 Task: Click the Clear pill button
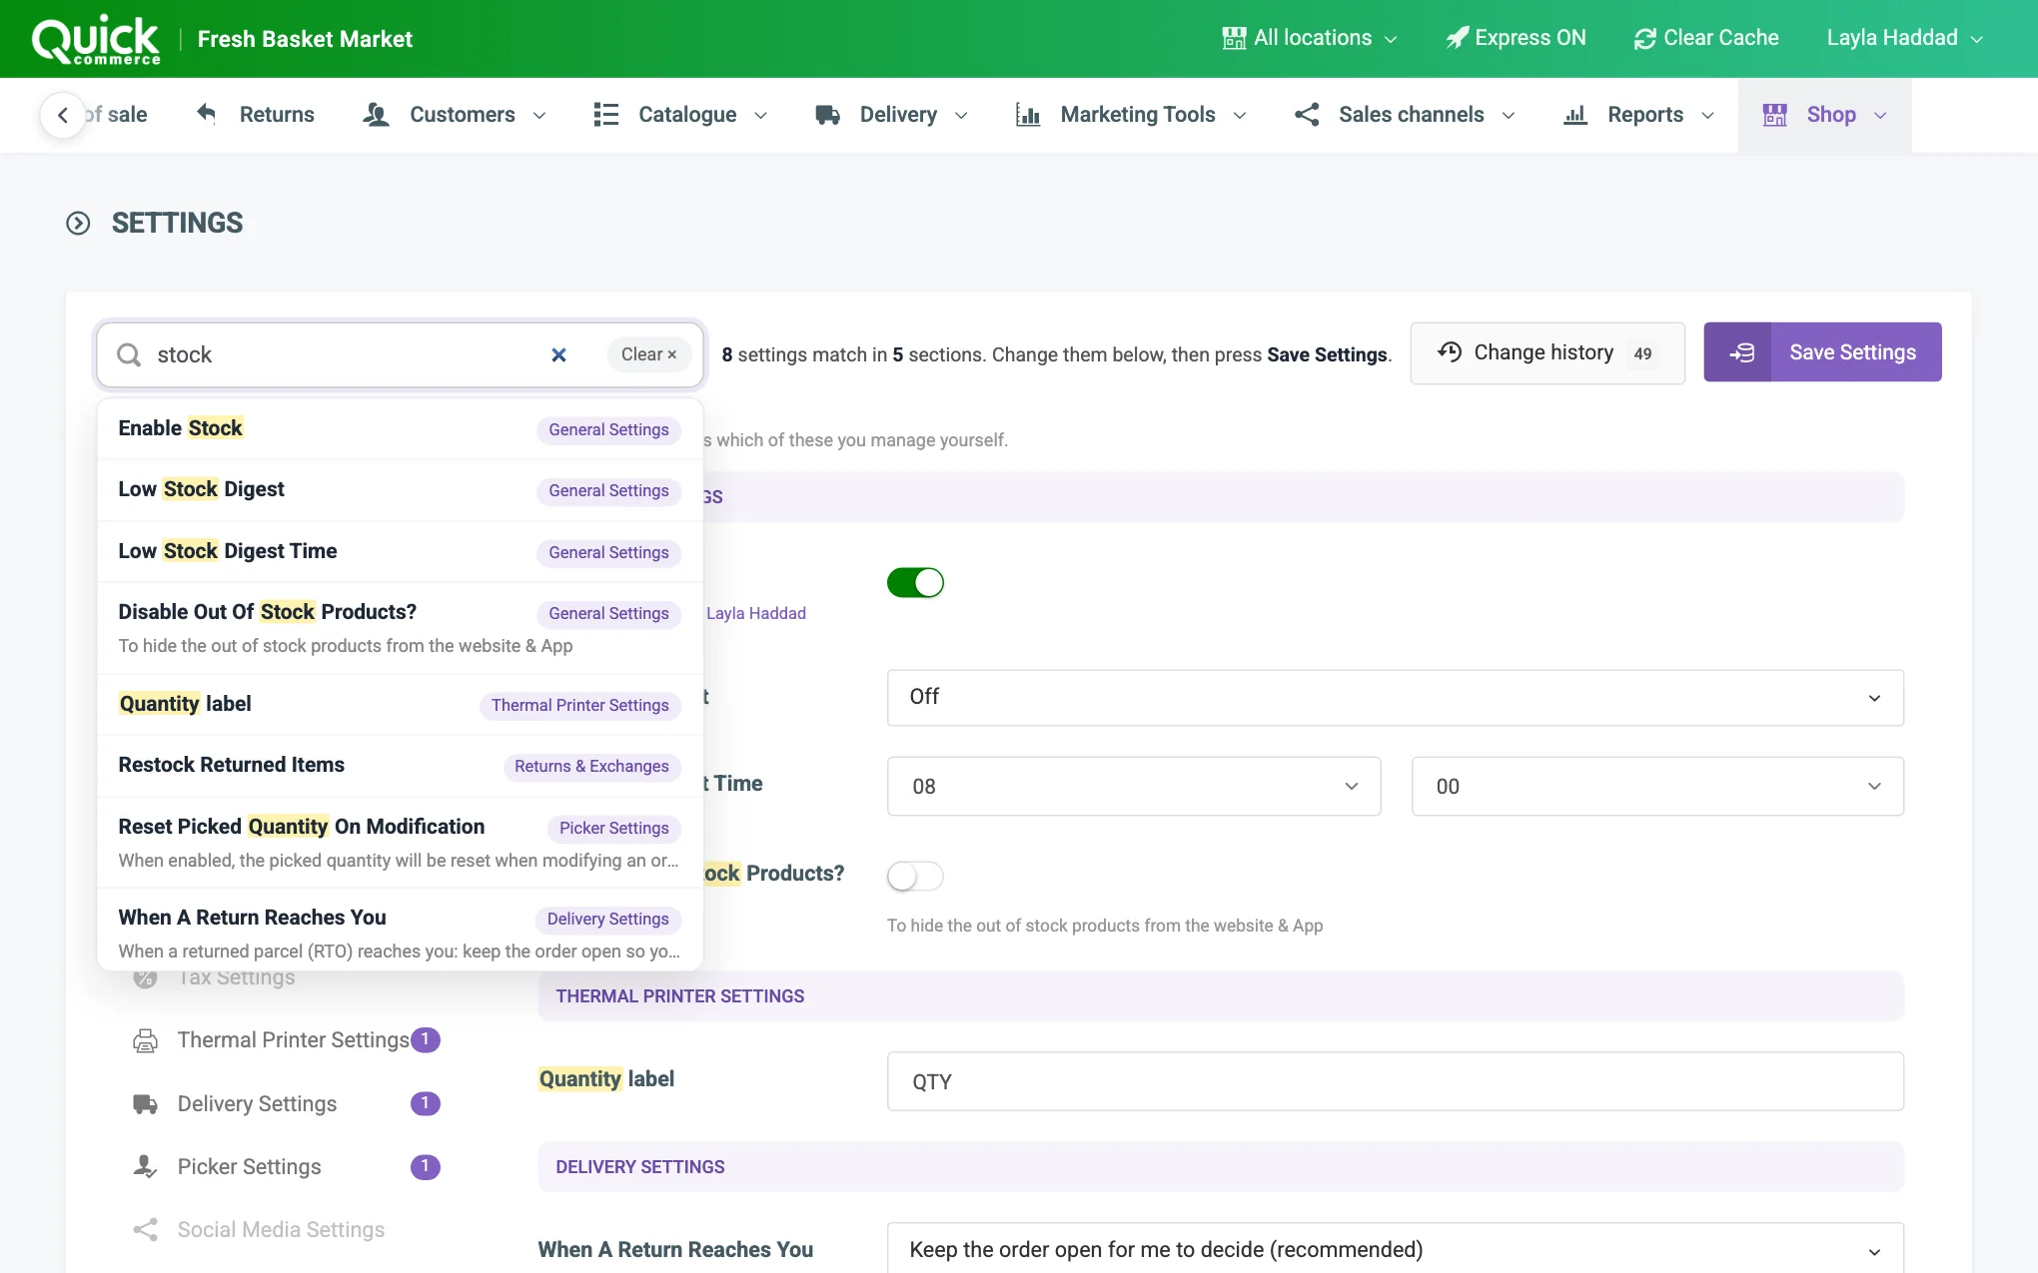click(649, 354)
